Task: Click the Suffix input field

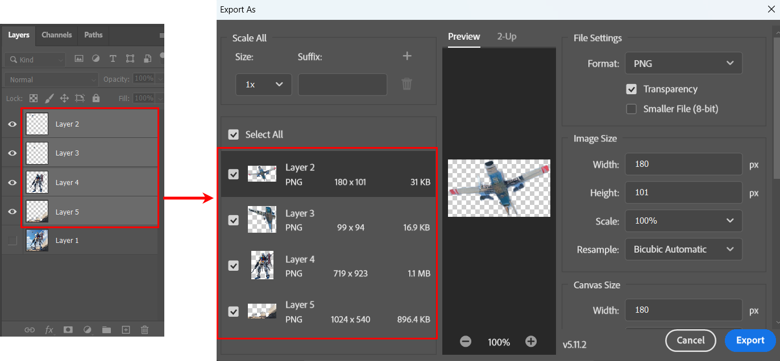Action: tap(343, 84)
